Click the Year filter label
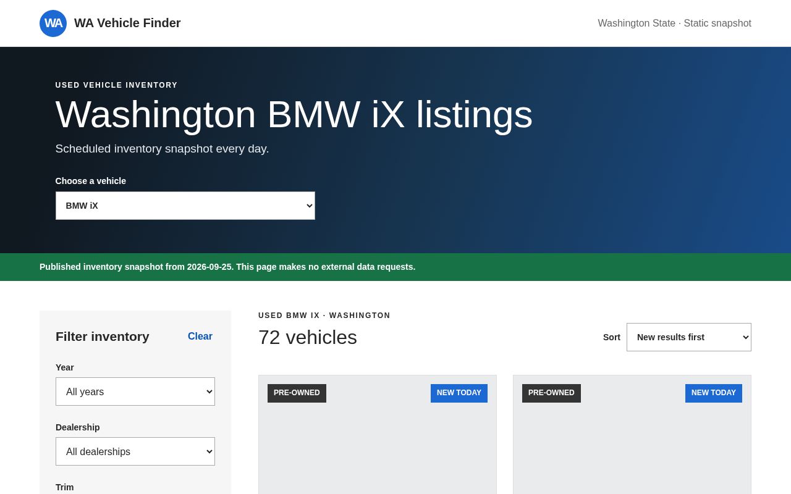This screenshot has width=791, height=494. 65,367
